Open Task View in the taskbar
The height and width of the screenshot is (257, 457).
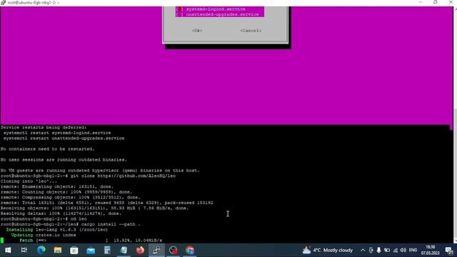pos(24,251)
